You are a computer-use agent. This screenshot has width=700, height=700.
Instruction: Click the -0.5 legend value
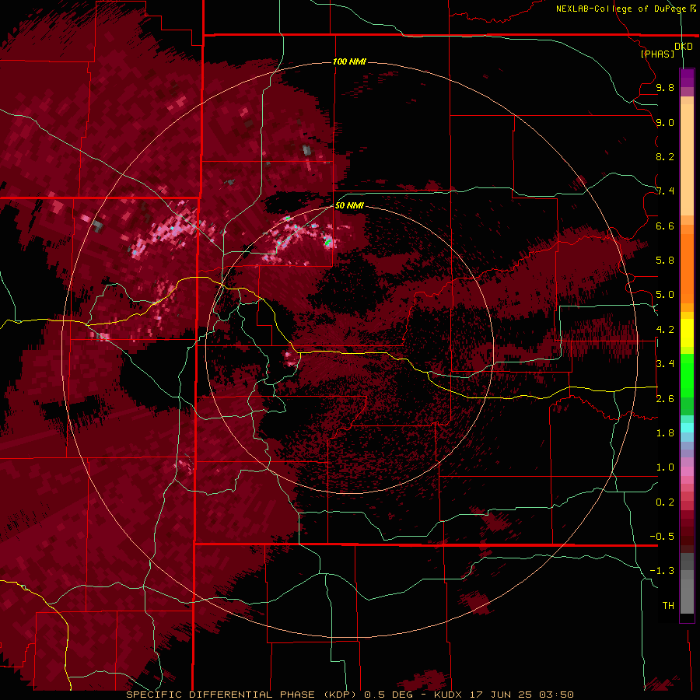pyautogui.click(x=662, y=537)
